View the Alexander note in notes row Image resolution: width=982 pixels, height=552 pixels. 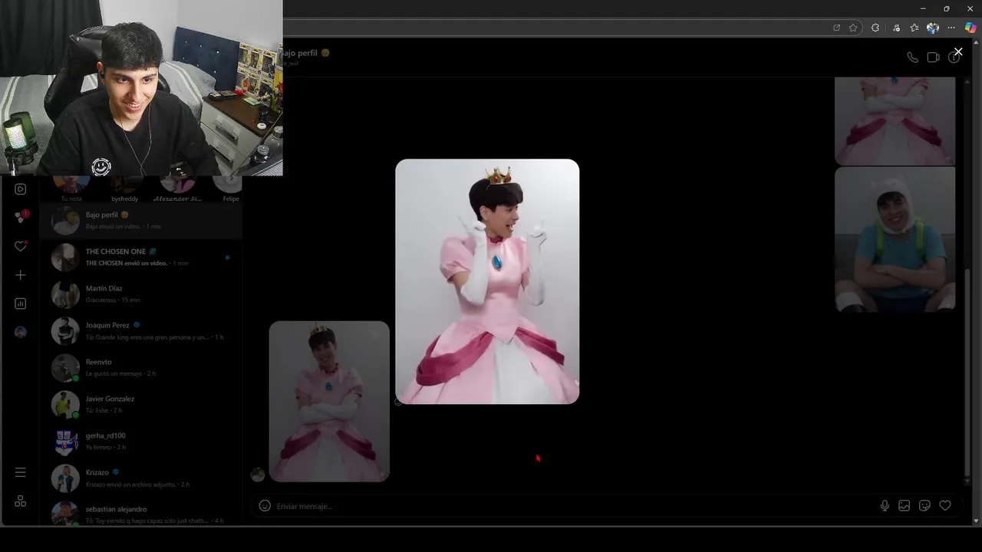(177, 189)
